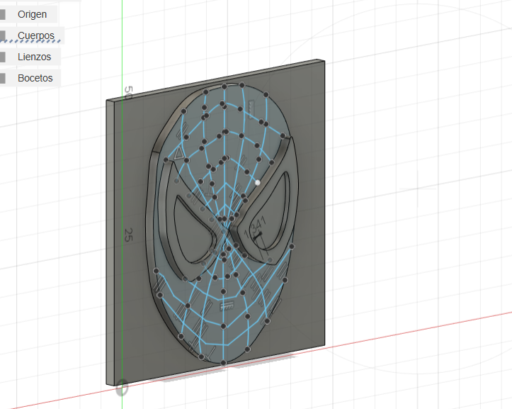Select the white highlighted sketch point
The width and height of the screenshot is (512, 409).
(258, 182)
